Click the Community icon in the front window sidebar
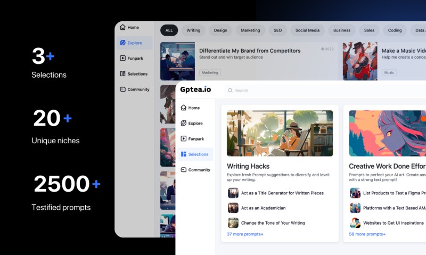The width and height of the screenshot is (426, 255). pos(184,169)
